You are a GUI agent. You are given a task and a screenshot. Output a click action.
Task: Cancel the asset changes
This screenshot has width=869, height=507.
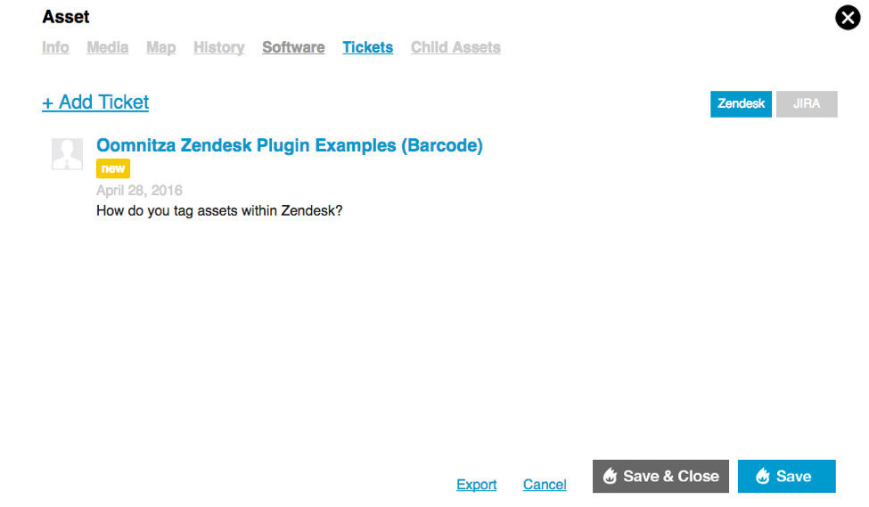pos(545,485)
